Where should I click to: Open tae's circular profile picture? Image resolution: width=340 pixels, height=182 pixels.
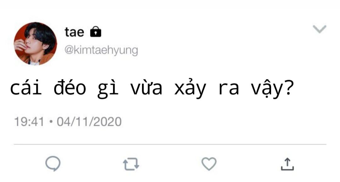point(35,43)
